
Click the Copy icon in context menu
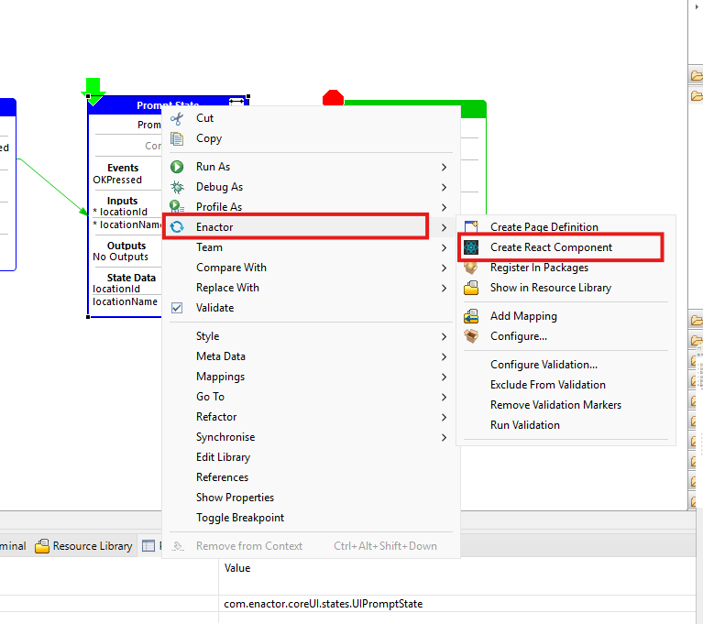[x=178, y=138]
